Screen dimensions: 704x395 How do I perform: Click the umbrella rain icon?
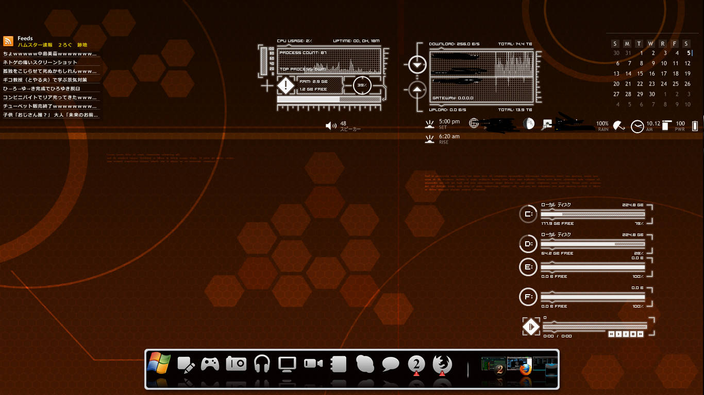pos(619,125)
